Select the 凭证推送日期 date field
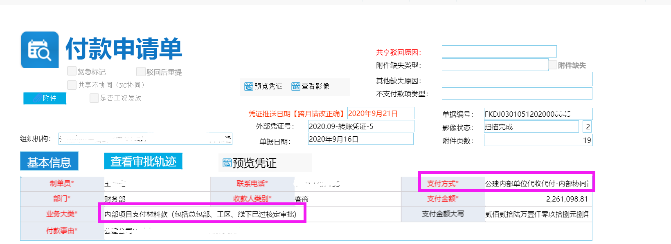Screen dimensions: 671x244 [x=381, y=113]
